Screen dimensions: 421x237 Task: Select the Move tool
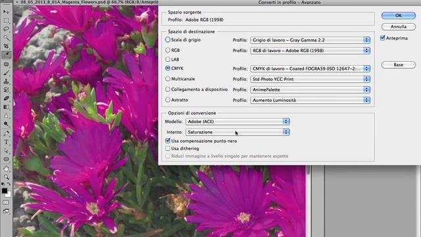coord(6,12)
